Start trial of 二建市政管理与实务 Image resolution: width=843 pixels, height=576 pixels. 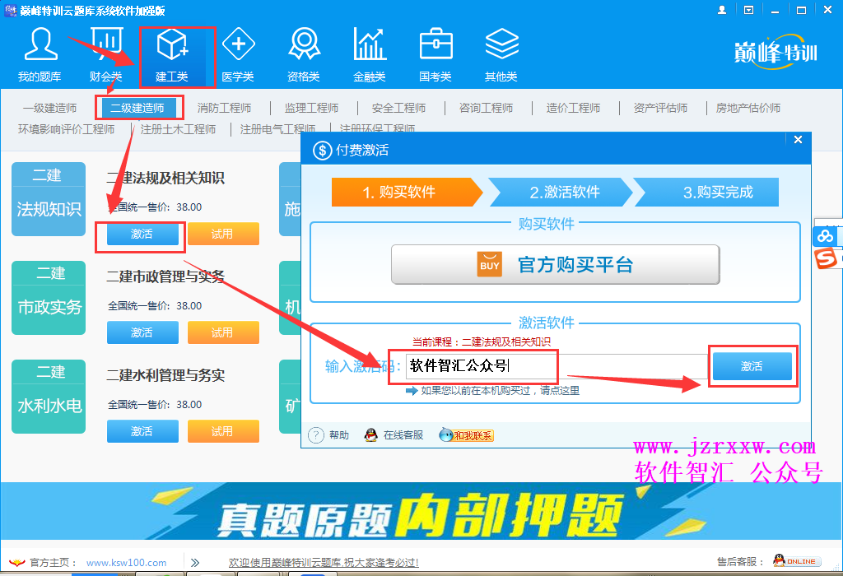[223, 332]
